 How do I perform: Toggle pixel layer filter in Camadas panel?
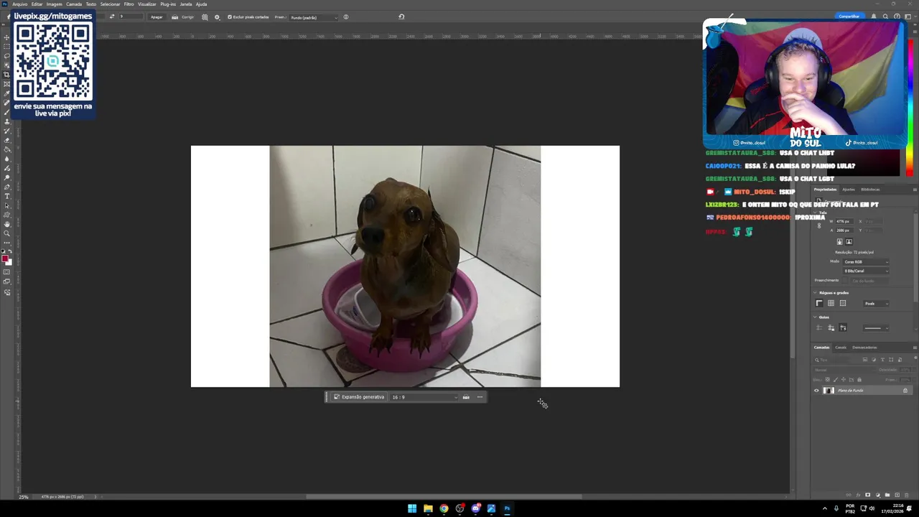click(x=865, y=360)
